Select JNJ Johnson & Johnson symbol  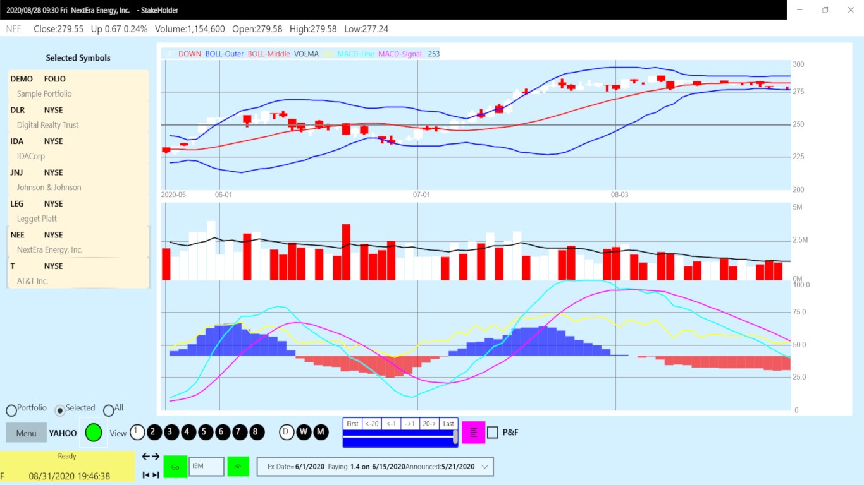click(78, 179)
